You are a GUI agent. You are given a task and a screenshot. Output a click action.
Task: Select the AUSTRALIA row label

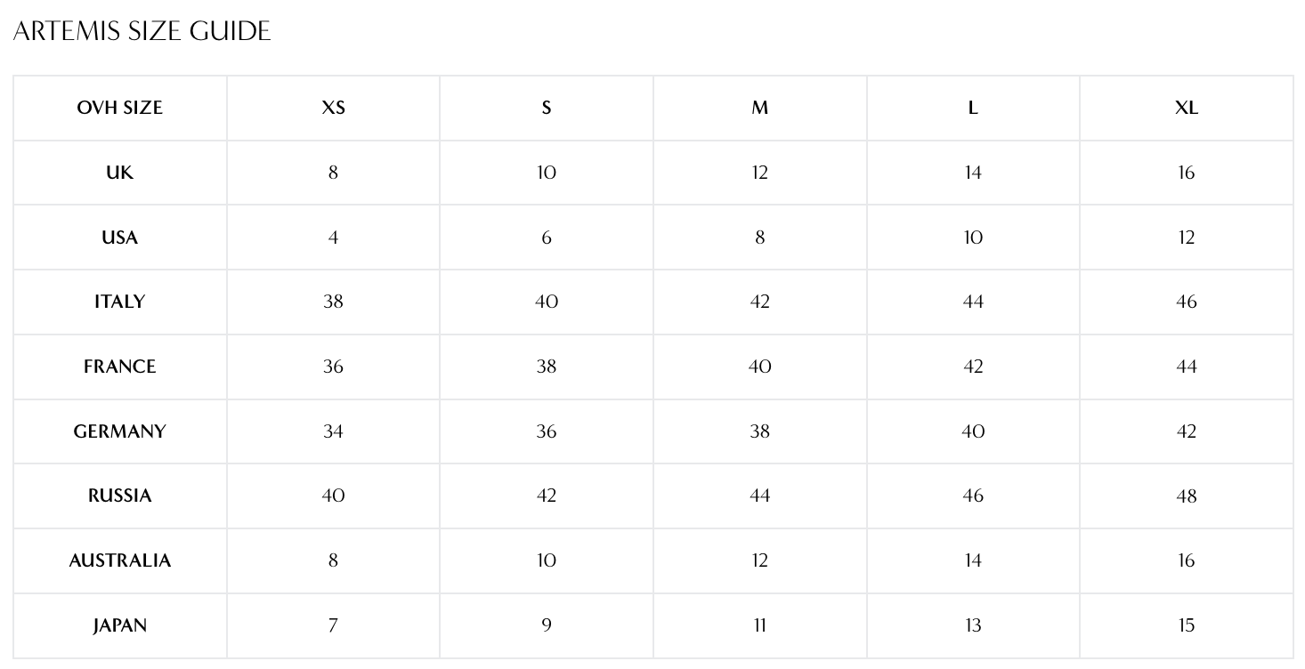tap(119, 560)
